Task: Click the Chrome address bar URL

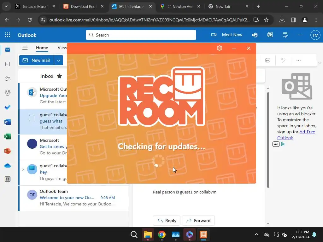Action: pyautogui.click(x=150, y=20)
